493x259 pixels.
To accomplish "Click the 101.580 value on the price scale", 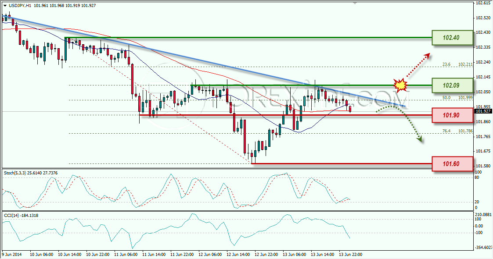I will [x=483, y=166].
